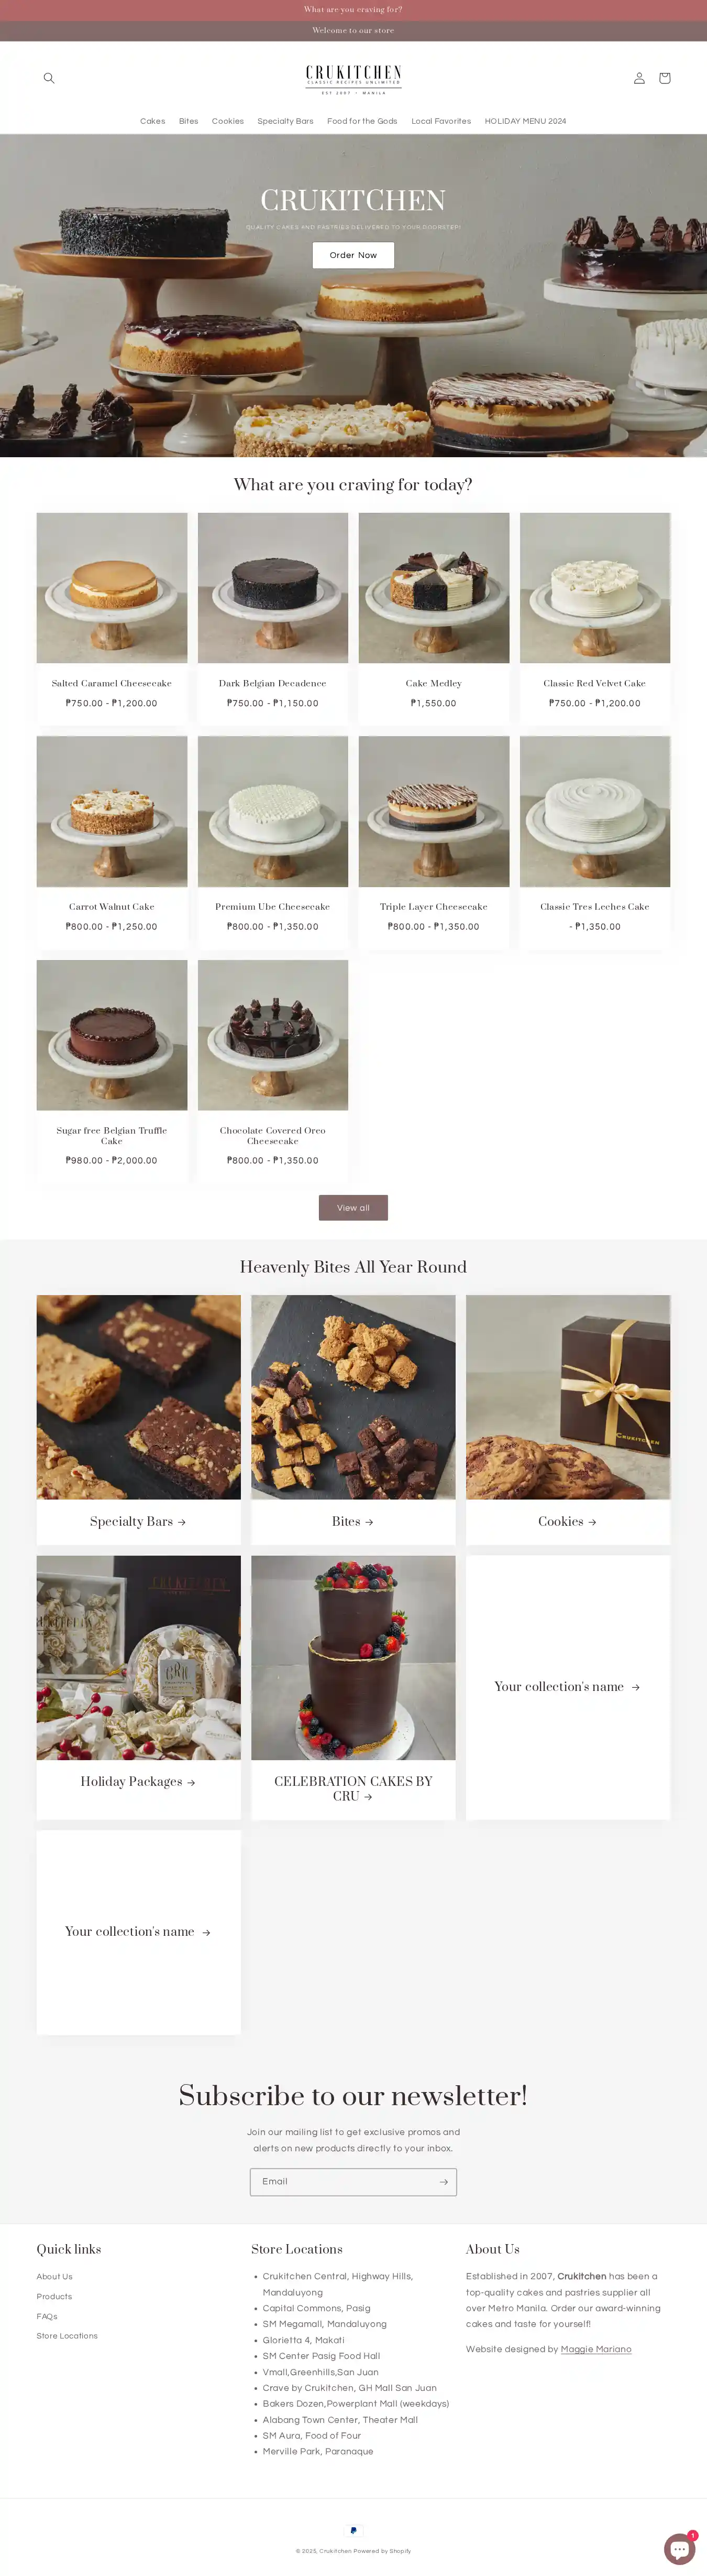Click the View all button
The width and height of the screenshot is (707, 2576).
point(353,1208)
